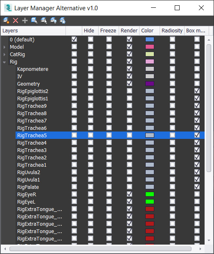This screenshot has height=254, width=214.
Task: Click Freeze All Layers snowflake icon
Action: pyautogui.click(x=63, y=20)
